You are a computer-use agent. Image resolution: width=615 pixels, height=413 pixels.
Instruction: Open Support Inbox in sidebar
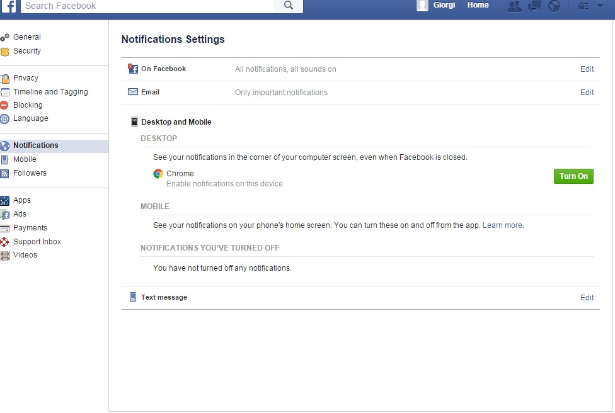click(x=37, y=242)
